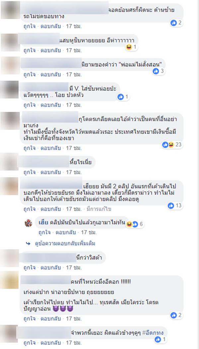Click the like reaction count showing 23

[x=172, y=145]
